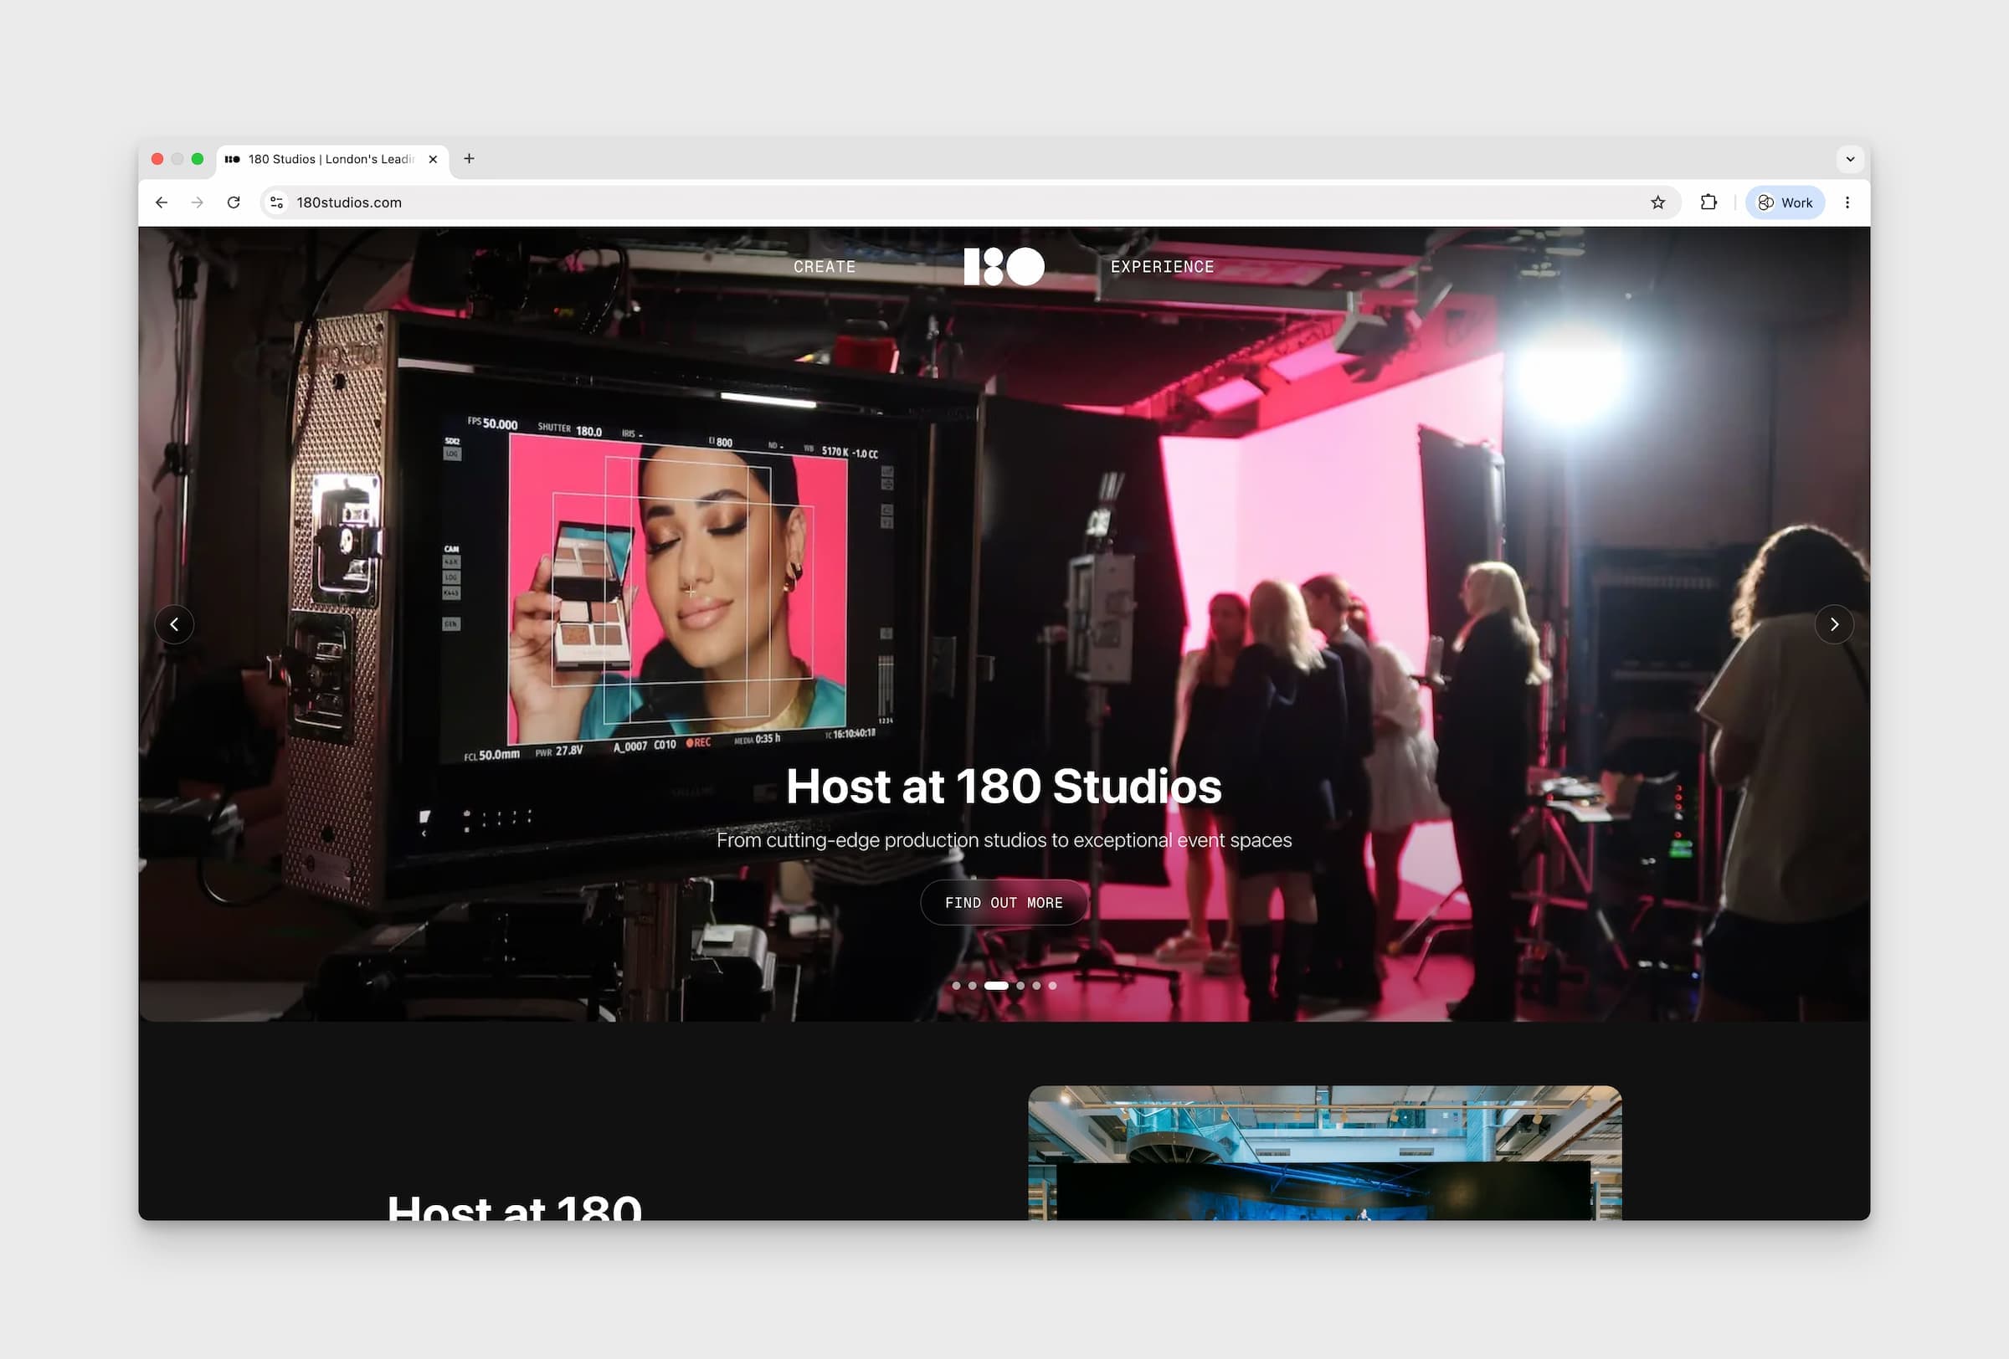2009x1359 pixels.
Task: Jump to sixth carousel slide dot
Action: point(1052,985)
